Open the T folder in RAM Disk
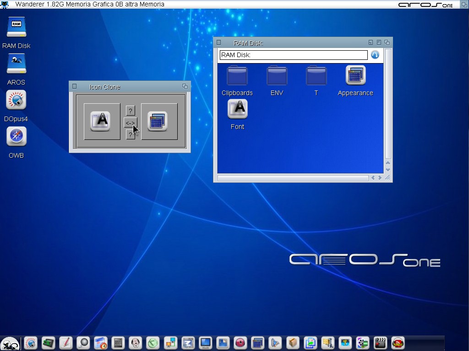Image resolution: width=469 pixels, height=351 pixels. [x=316, y=76]
